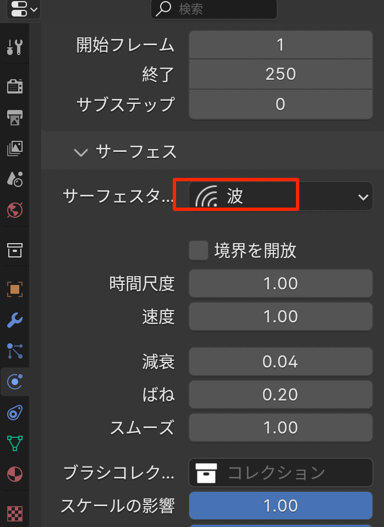Click the 検索 search field
This screenshot has height=527, width=384.
tap(214, 9)
